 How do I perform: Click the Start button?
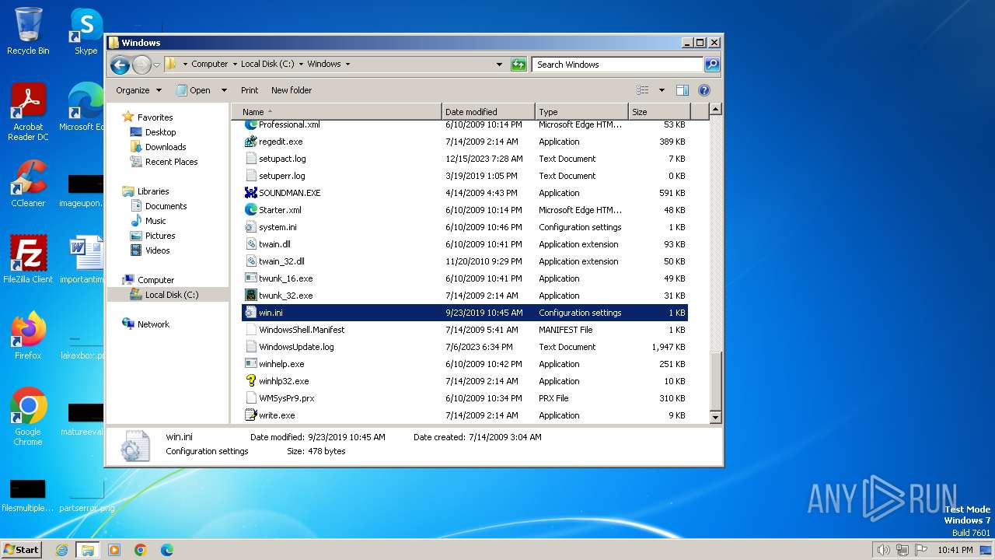click(21, 549)
